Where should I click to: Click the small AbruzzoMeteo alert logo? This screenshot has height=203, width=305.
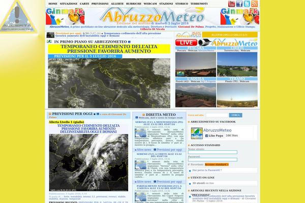pyautogui.click(x=189, y=35)
